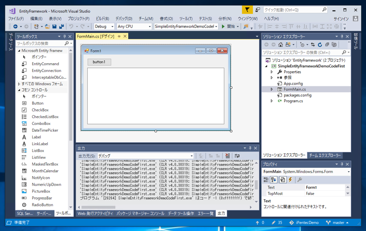Select the DateTimePicker control in Toolbox

(45, 130)
